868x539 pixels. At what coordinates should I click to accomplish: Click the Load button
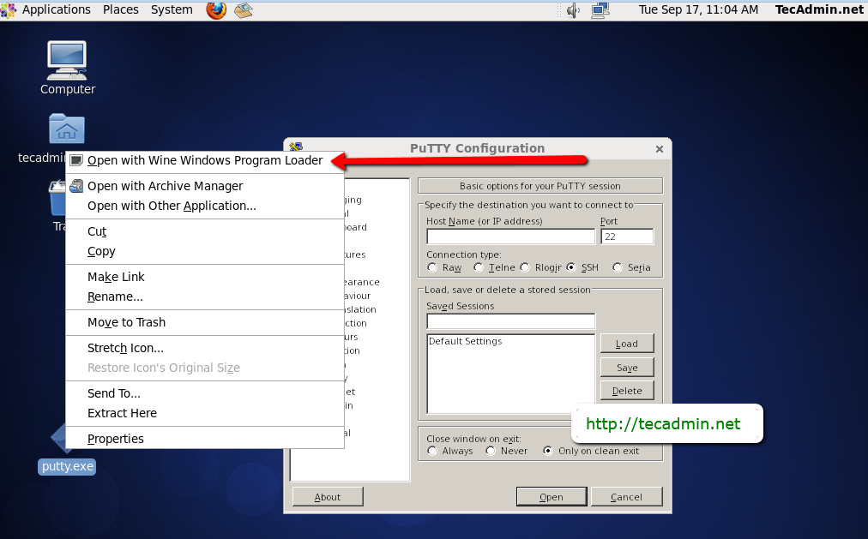tap(627, 344)
